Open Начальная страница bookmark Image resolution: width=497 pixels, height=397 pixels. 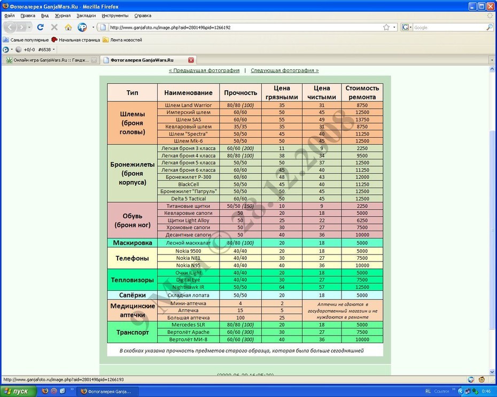click(x=75, y=40)
